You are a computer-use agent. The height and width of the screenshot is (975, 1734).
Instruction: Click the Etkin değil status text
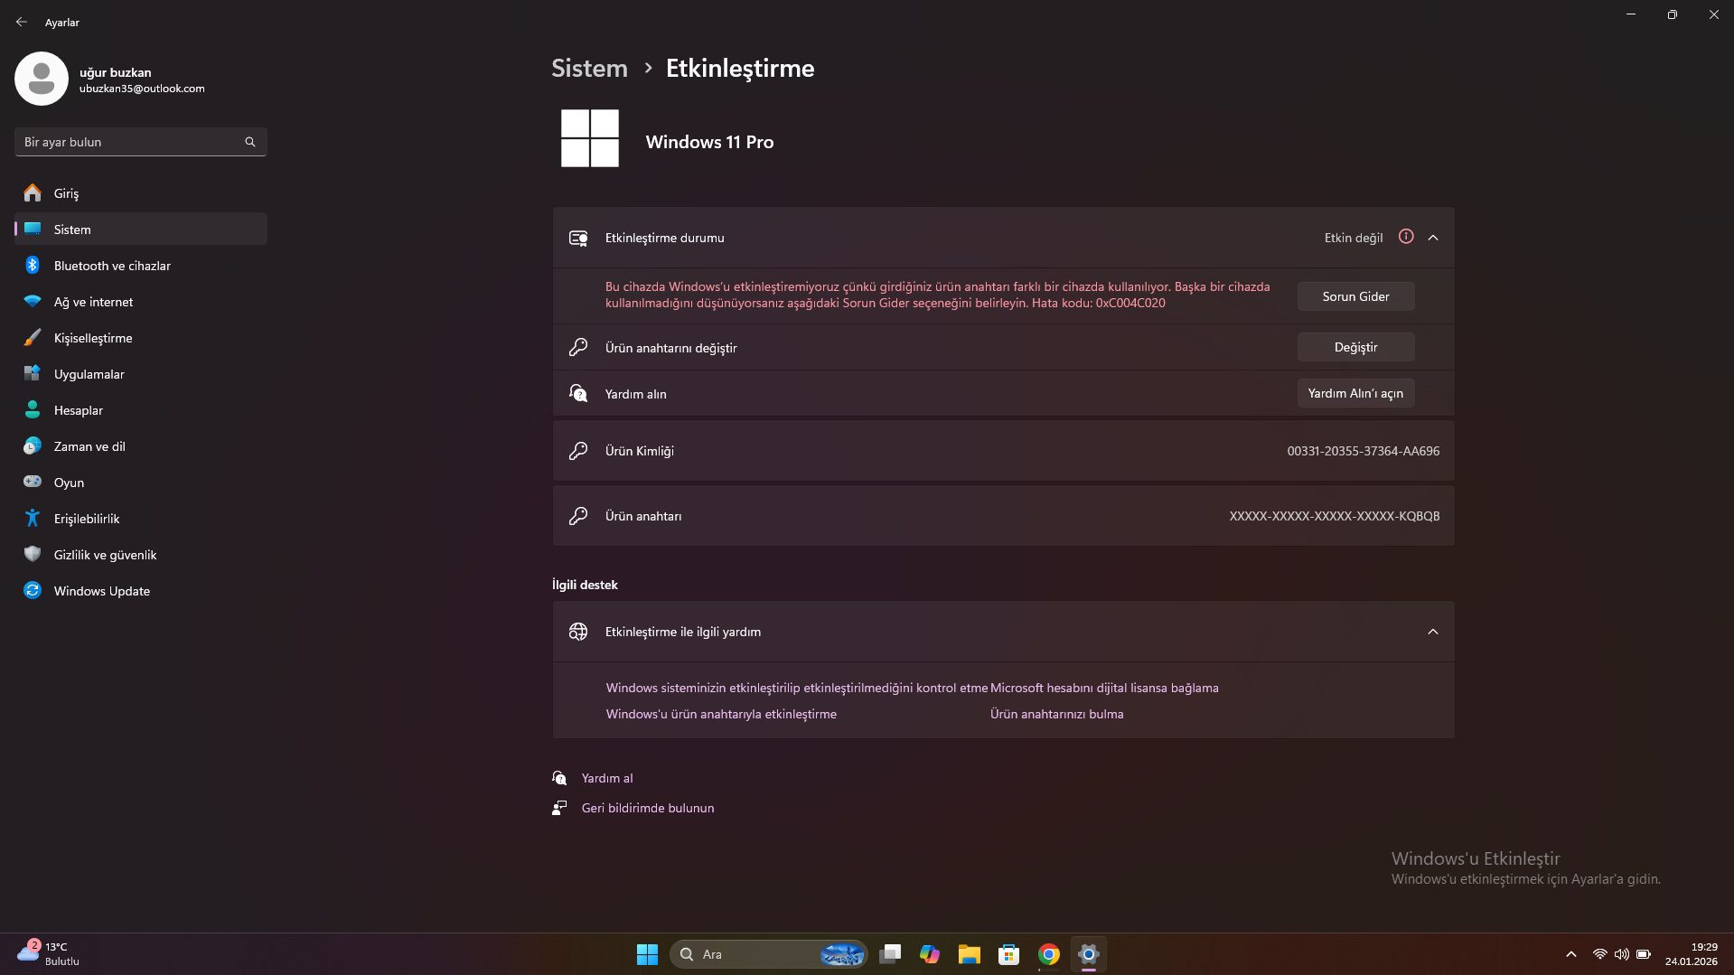1354,238
